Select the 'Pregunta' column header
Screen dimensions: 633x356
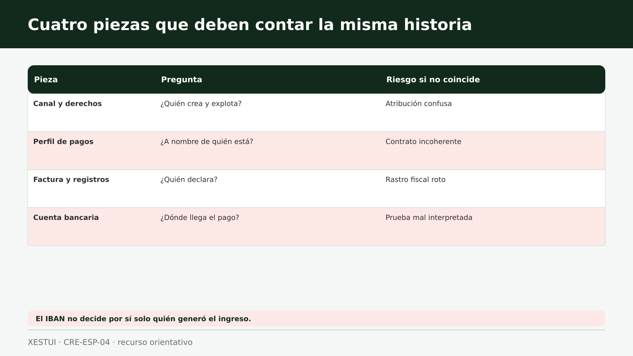pos(182,80)
